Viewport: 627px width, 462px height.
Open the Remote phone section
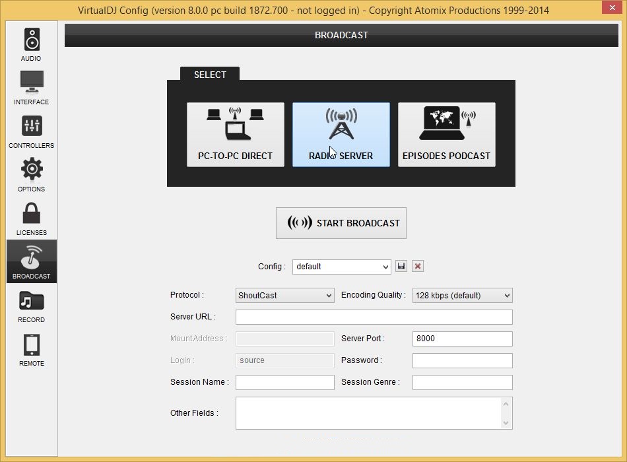pyautogui.click(x=31, y=350)
